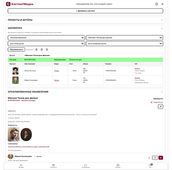Collapse the ШАХМАТКА section
The height and width of the screenshot is (170, 172).
162,28
